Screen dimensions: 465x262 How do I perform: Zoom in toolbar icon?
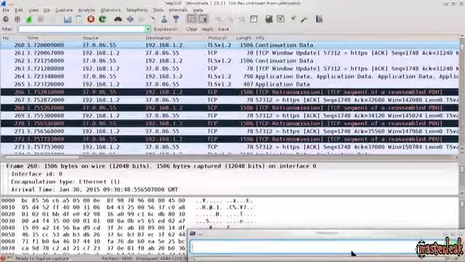pyautogui.click(x=218, y=20)
